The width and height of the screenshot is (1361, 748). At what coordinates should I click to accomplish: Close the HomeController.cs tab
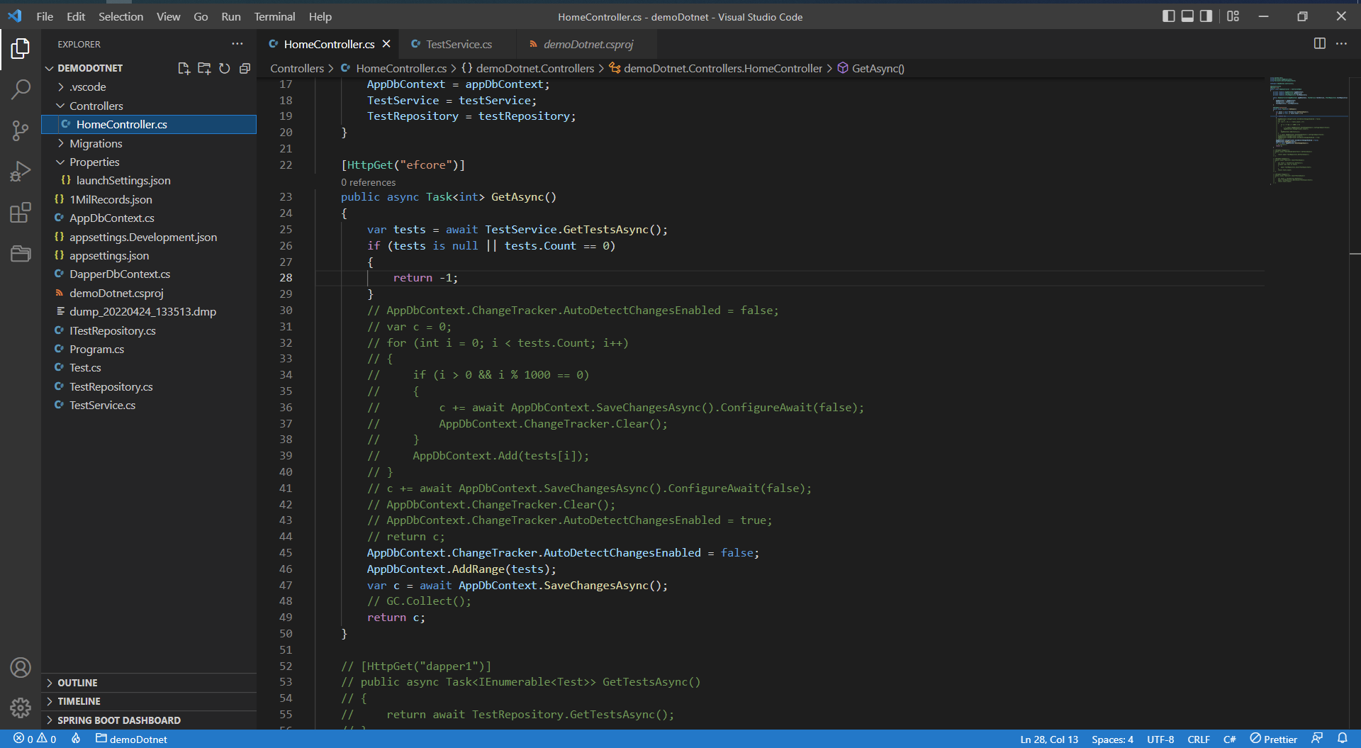click(386, 44)
